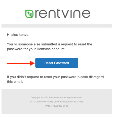The width and height of the screenshot is (114, 117).
Task: Click the 'If you didn't request' disclaimer line
Action: click(x=55, y=77)
